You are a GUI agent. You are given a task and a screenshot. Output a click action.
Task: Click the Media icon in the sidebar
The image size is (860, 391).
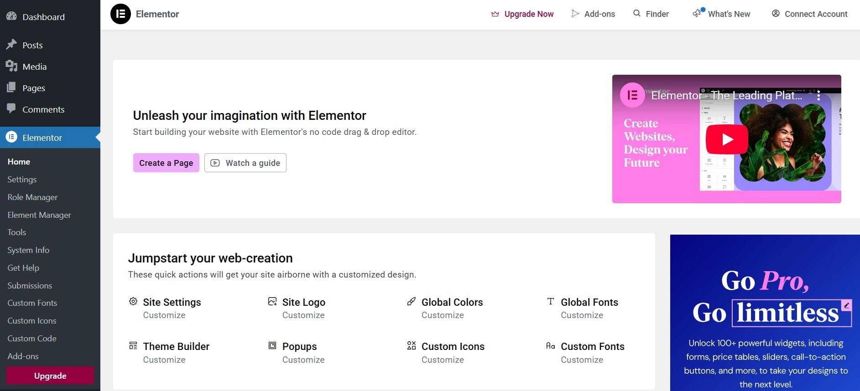pyautogui.click(x=11, y=66)
